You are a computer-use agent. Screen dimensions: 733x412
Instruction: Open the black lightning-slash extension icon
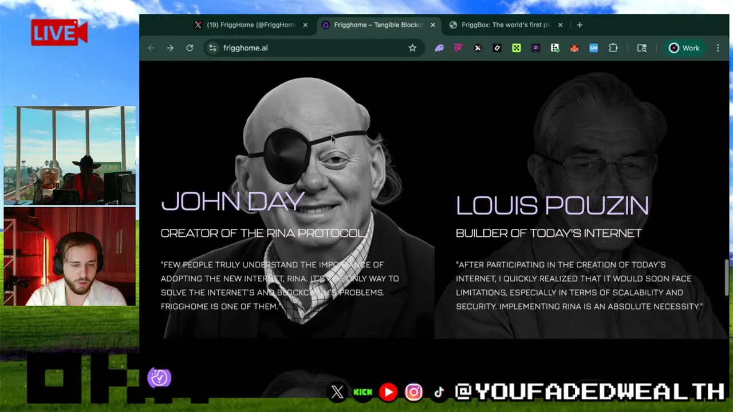click(497, 48)
